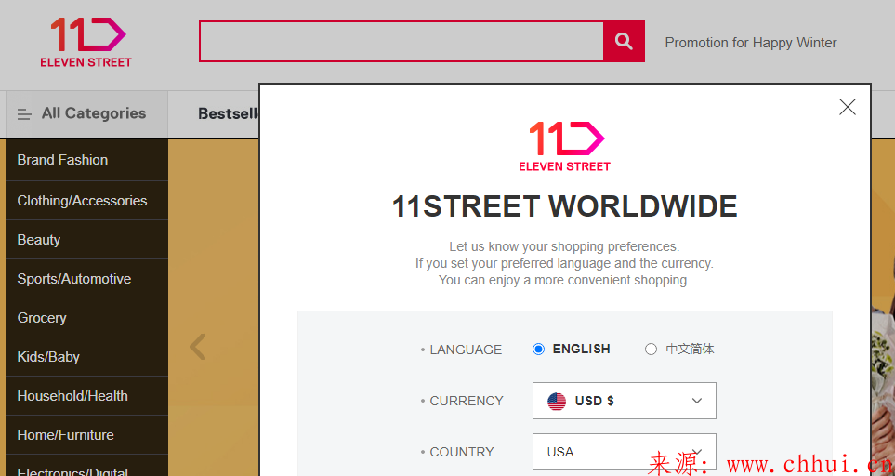Select 中文简体 language radio button

[651, 350]
